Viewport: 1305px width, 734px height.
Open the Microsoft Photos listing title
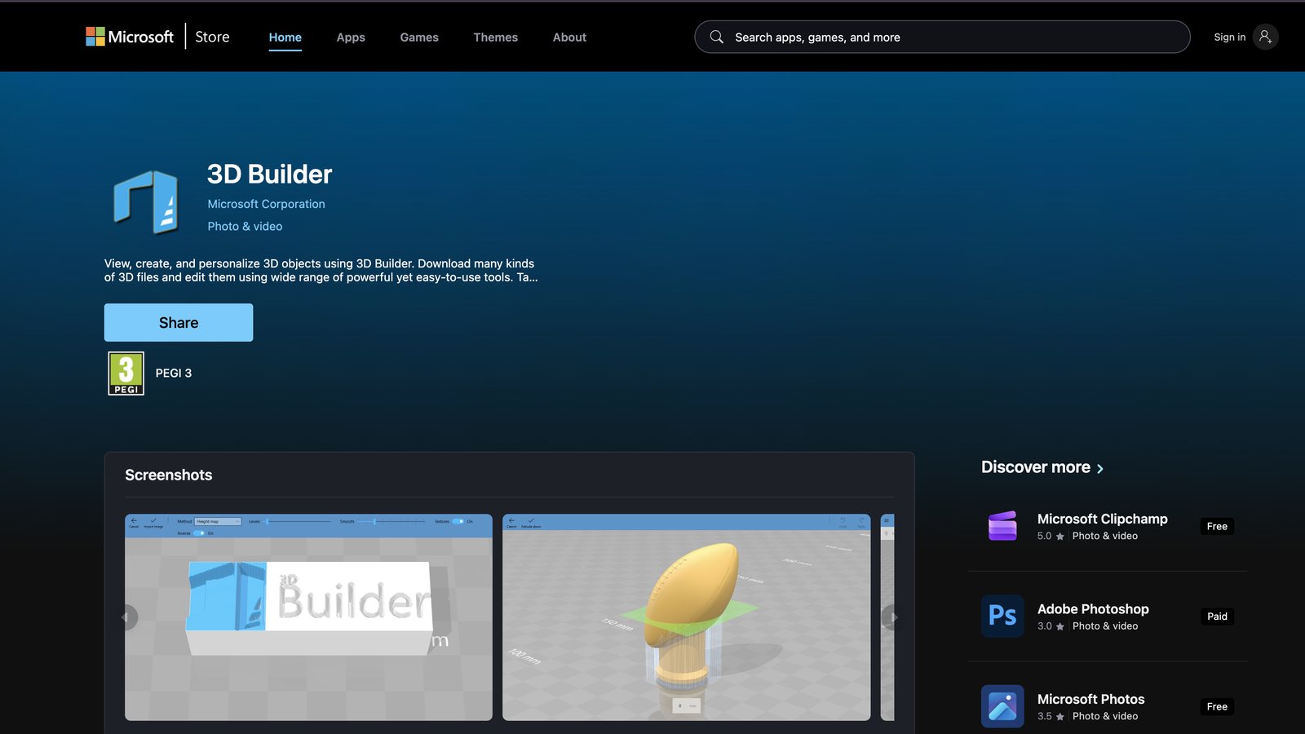1090,699
